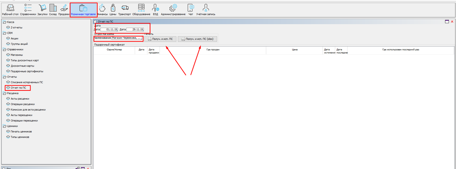Open the Чат section

(x=191, y=9)
